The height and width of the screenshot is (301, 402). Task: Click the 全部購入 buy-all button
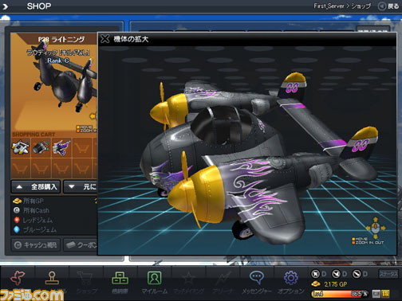click(36, 187)
